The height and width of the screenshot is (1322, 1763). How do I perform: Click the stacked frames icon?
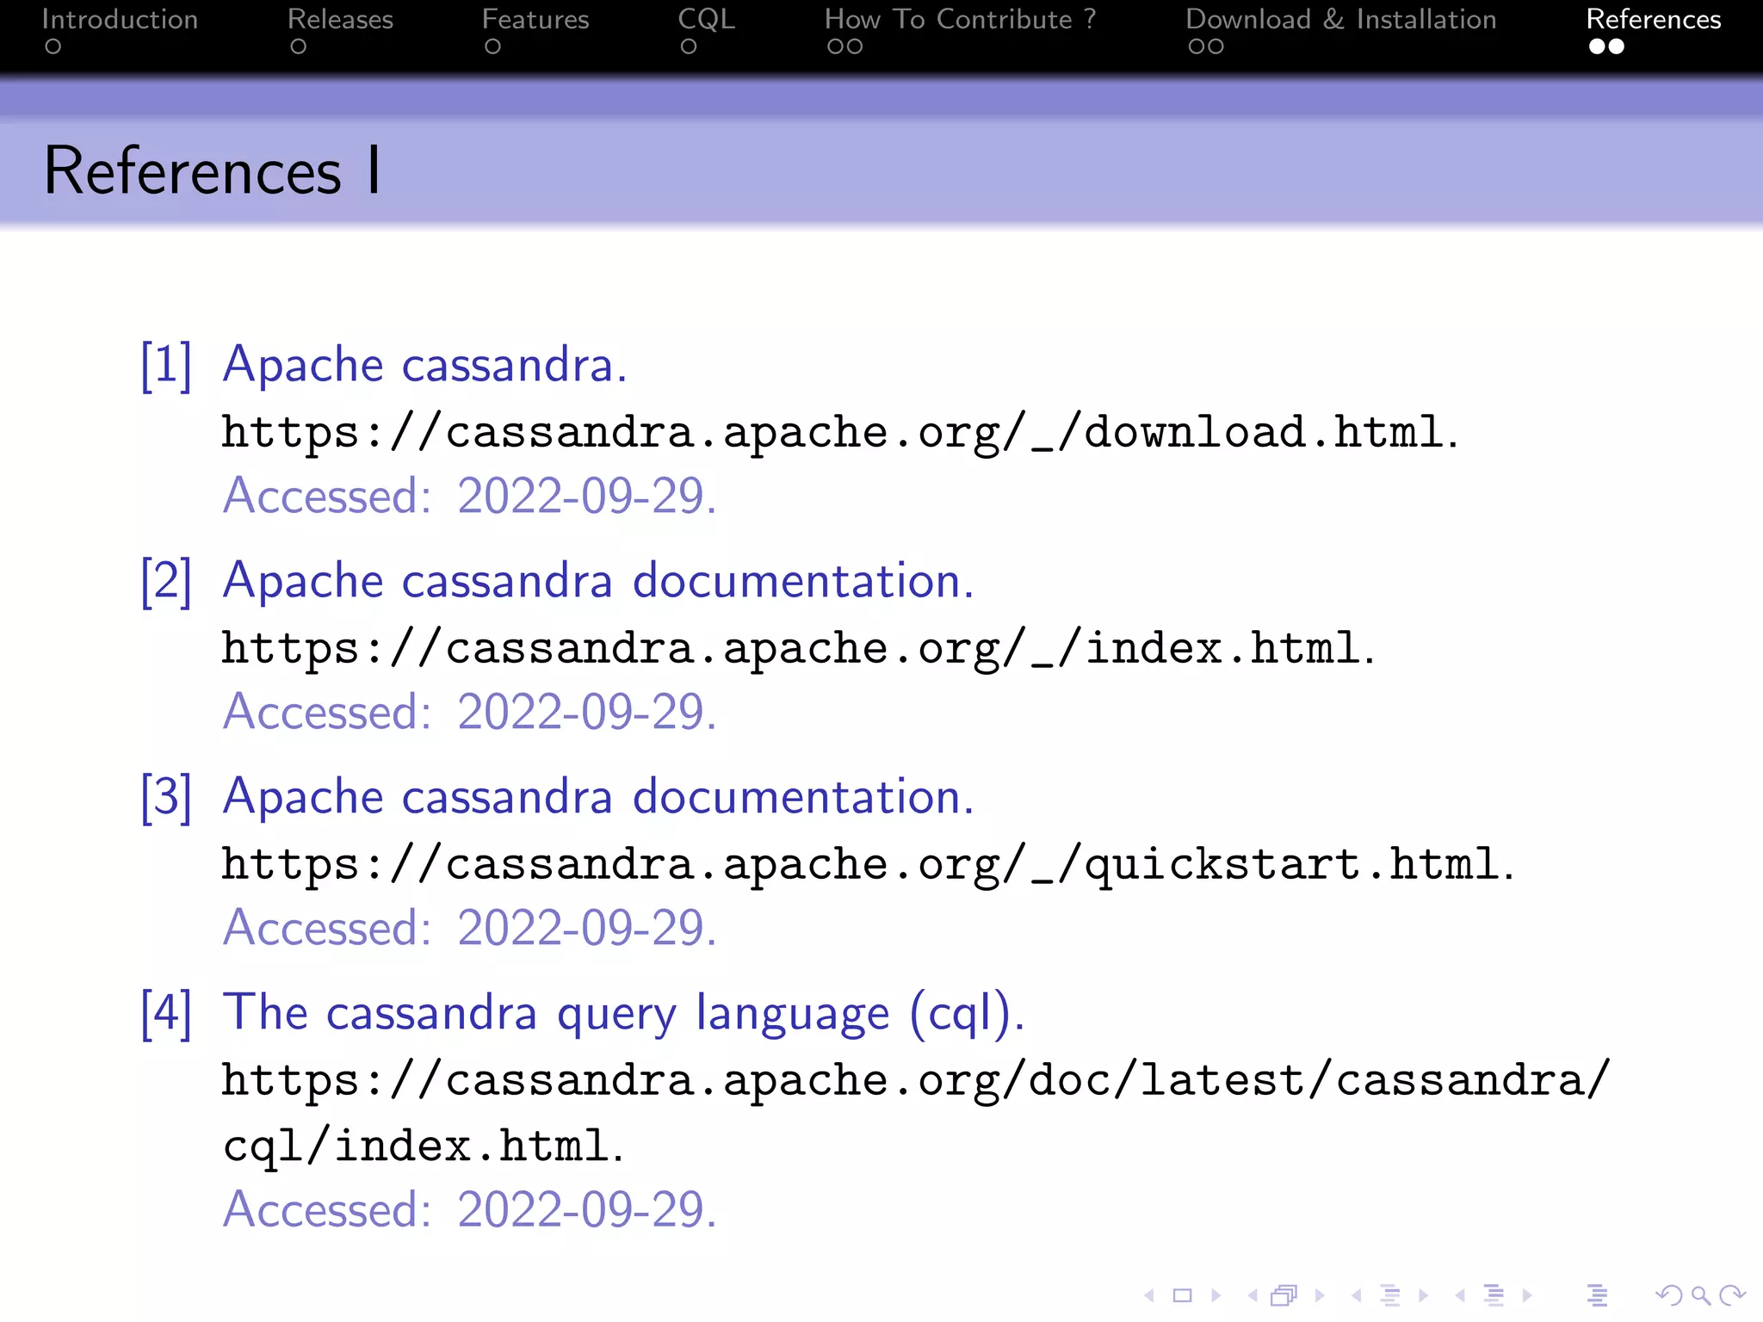[1284, 1295]
